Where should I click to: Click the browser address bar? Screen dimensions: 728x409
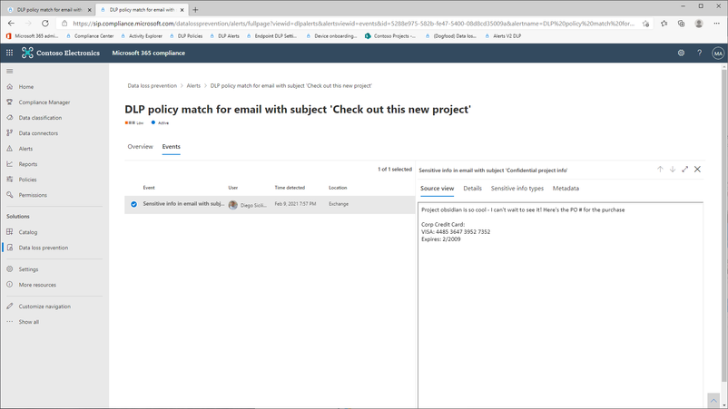(x=353, y=24)
